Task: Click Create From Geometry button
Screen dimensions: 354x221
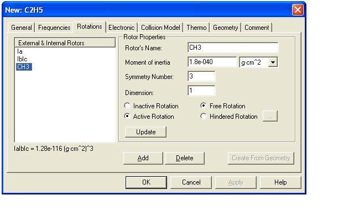Action: (261, 158)
